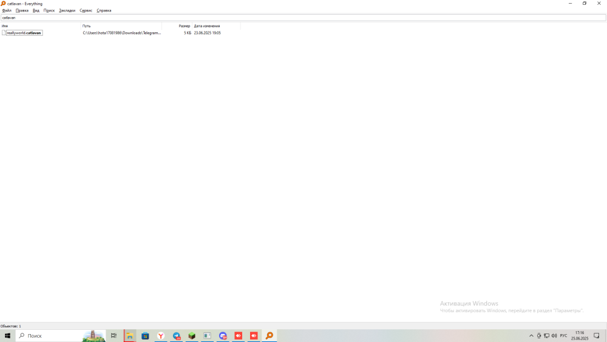Click the search field containing catlavan
This screenshot has height=342, width=607.
click(x=303, y=18)
